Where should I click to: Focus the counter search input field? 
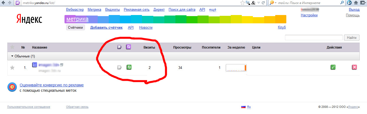(314, 38)
